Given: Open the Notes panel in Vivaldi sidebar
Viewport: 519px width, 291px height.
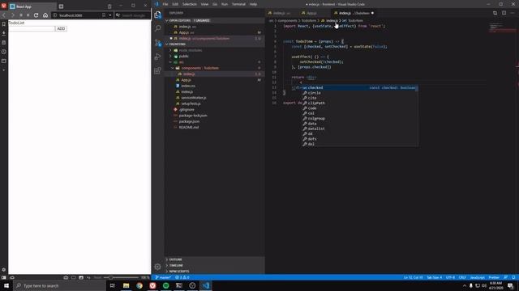Looking at the screenshot, I should click(x=3, y=43).
